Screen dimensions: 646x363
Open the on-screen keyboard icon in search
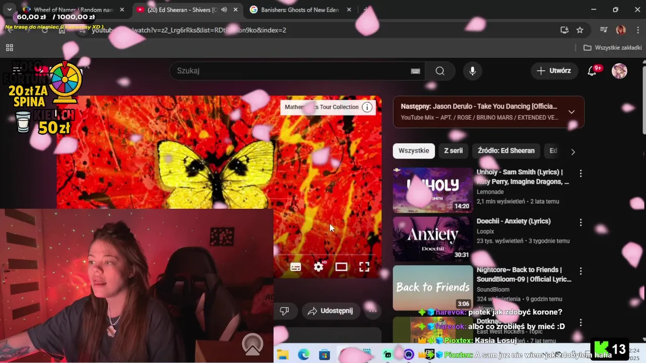415,71
